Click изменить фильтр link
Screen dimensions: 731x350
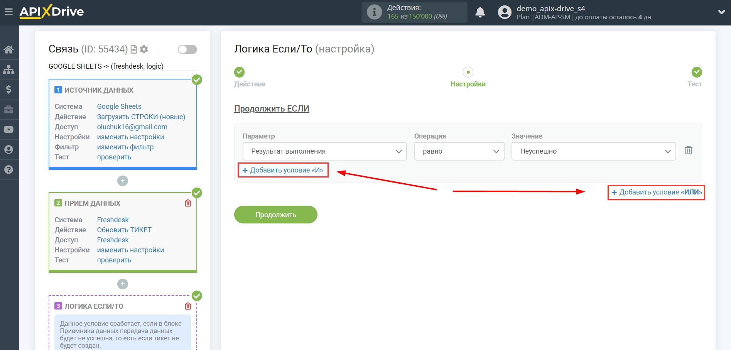[x=125, y=147]
